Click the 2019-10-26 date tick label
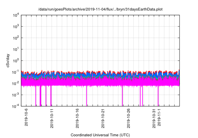 [x=128, y=118]
